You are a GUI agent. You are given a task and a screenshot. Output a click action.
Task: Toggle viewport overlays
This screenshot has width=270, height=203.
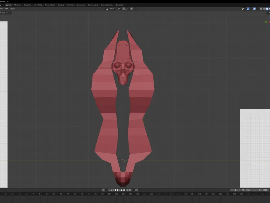pos(254,9)
